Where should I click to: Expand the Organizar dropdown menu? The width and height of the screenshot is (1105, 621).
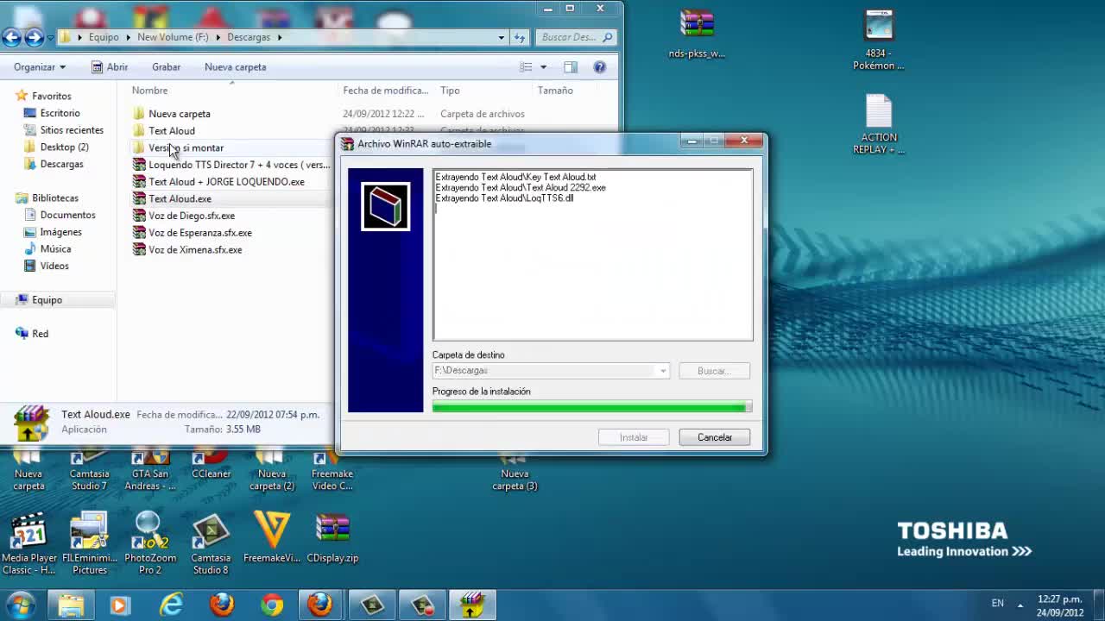click(x=40, y=67)
